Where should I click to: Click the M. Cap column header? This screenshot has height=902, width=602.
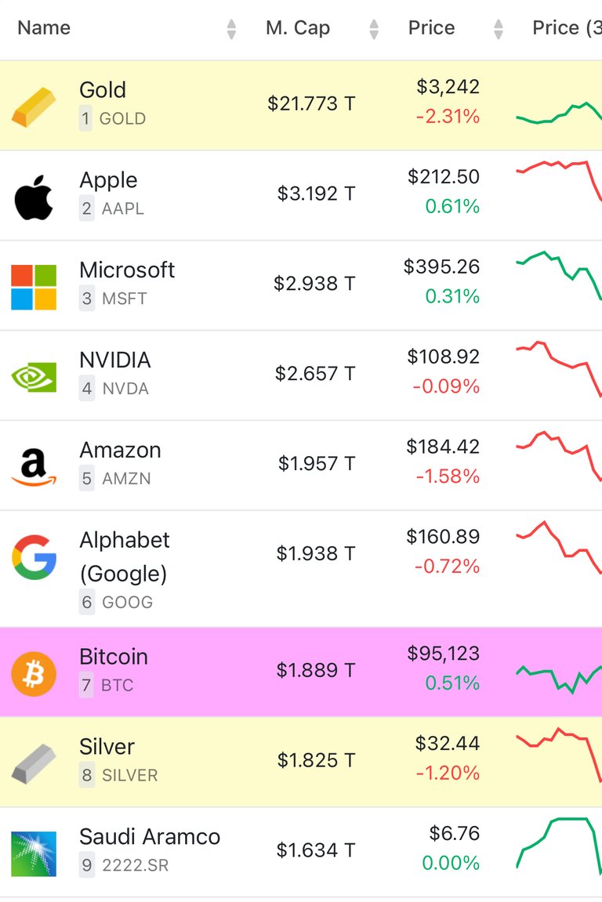pyautogui.click(x=298, y=27)
